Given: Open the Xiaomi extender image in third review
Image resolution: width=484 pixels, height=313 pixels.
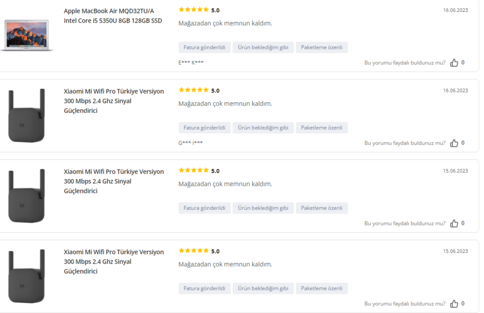Looking at the screenshot, I should coord(26,196).
